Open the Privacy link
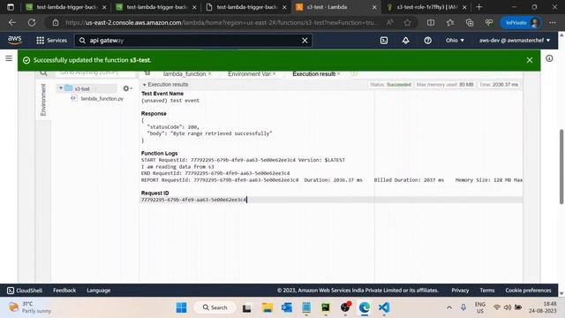565x318 pixels. [x=460, y=291]
